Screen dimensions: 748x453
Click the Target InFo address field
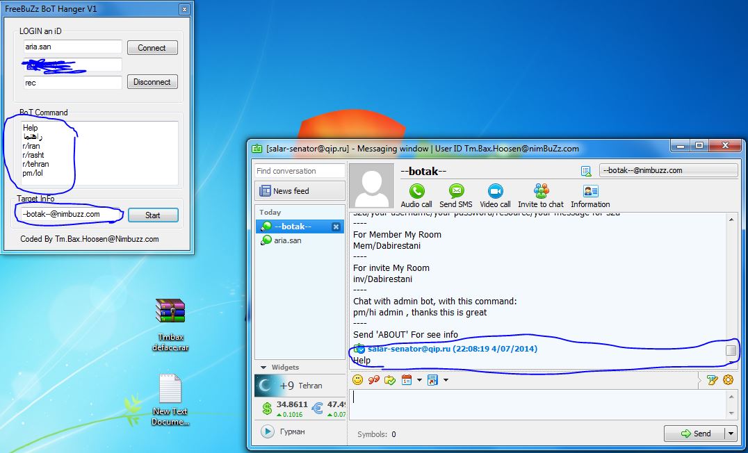pos(70,214)
